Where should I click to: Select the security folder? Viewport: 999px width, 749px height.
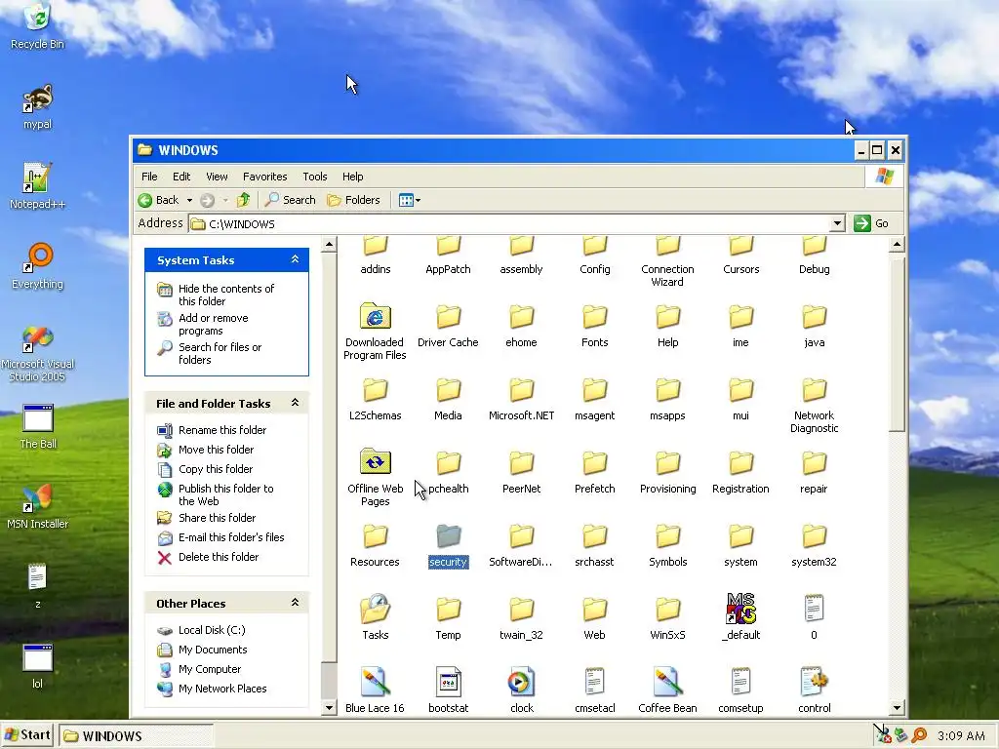(448, 545)
